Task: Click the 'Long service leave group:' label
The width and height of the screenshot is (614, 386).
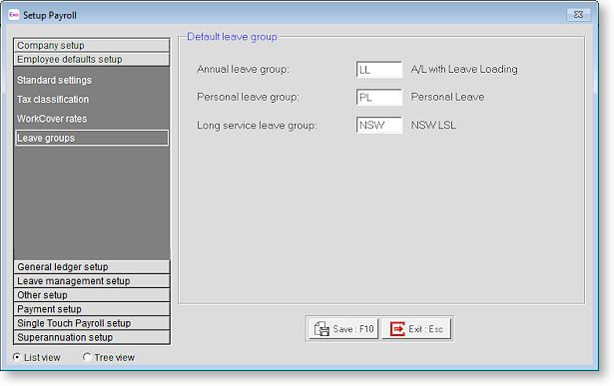Action: (x=257, y=126)
